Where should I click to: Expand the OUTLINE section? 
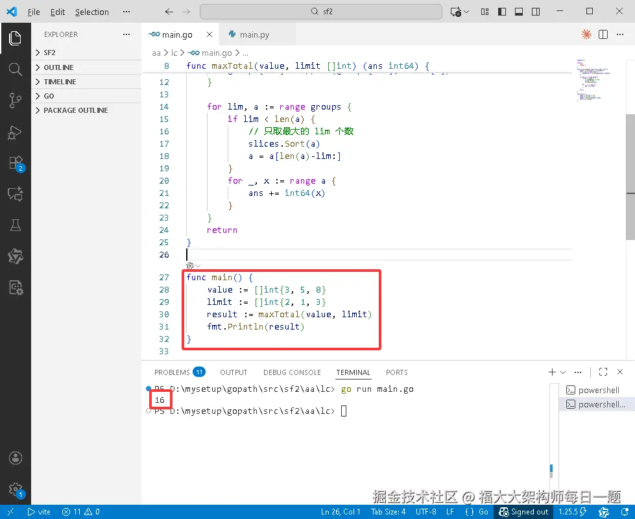(x=87, y=67)
